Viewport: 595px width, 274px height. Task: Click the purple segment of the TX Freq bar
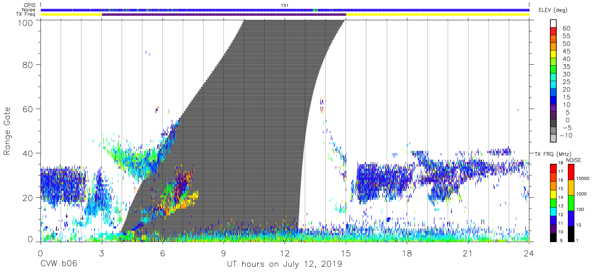pyautogui.click(x=224, y=14)
